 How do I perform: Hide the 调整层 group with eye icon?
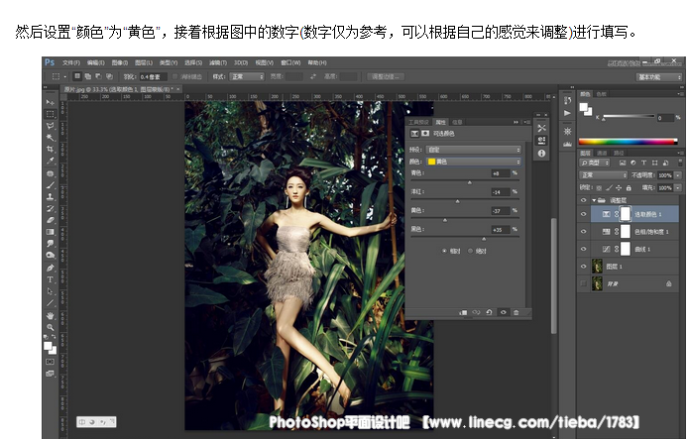(x=584, y=200)
